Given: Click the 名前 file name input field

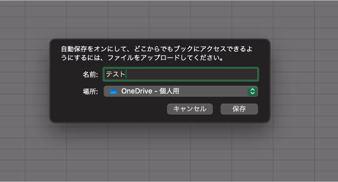Looking at the screenshot, I should [x=181, y=74].
